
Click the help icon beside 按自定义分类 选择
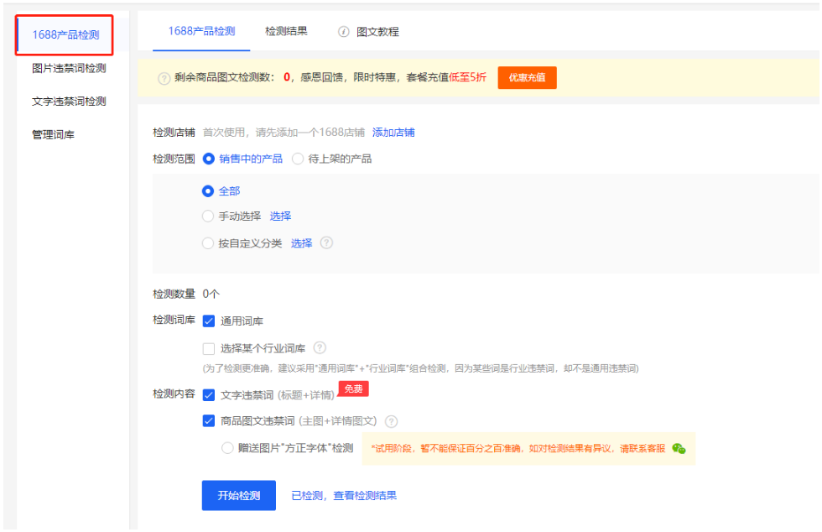[326, 243]
